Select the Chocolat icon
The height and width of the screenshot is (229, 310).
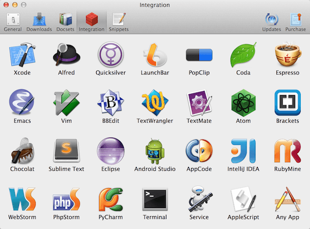click(x=22, y=151)
